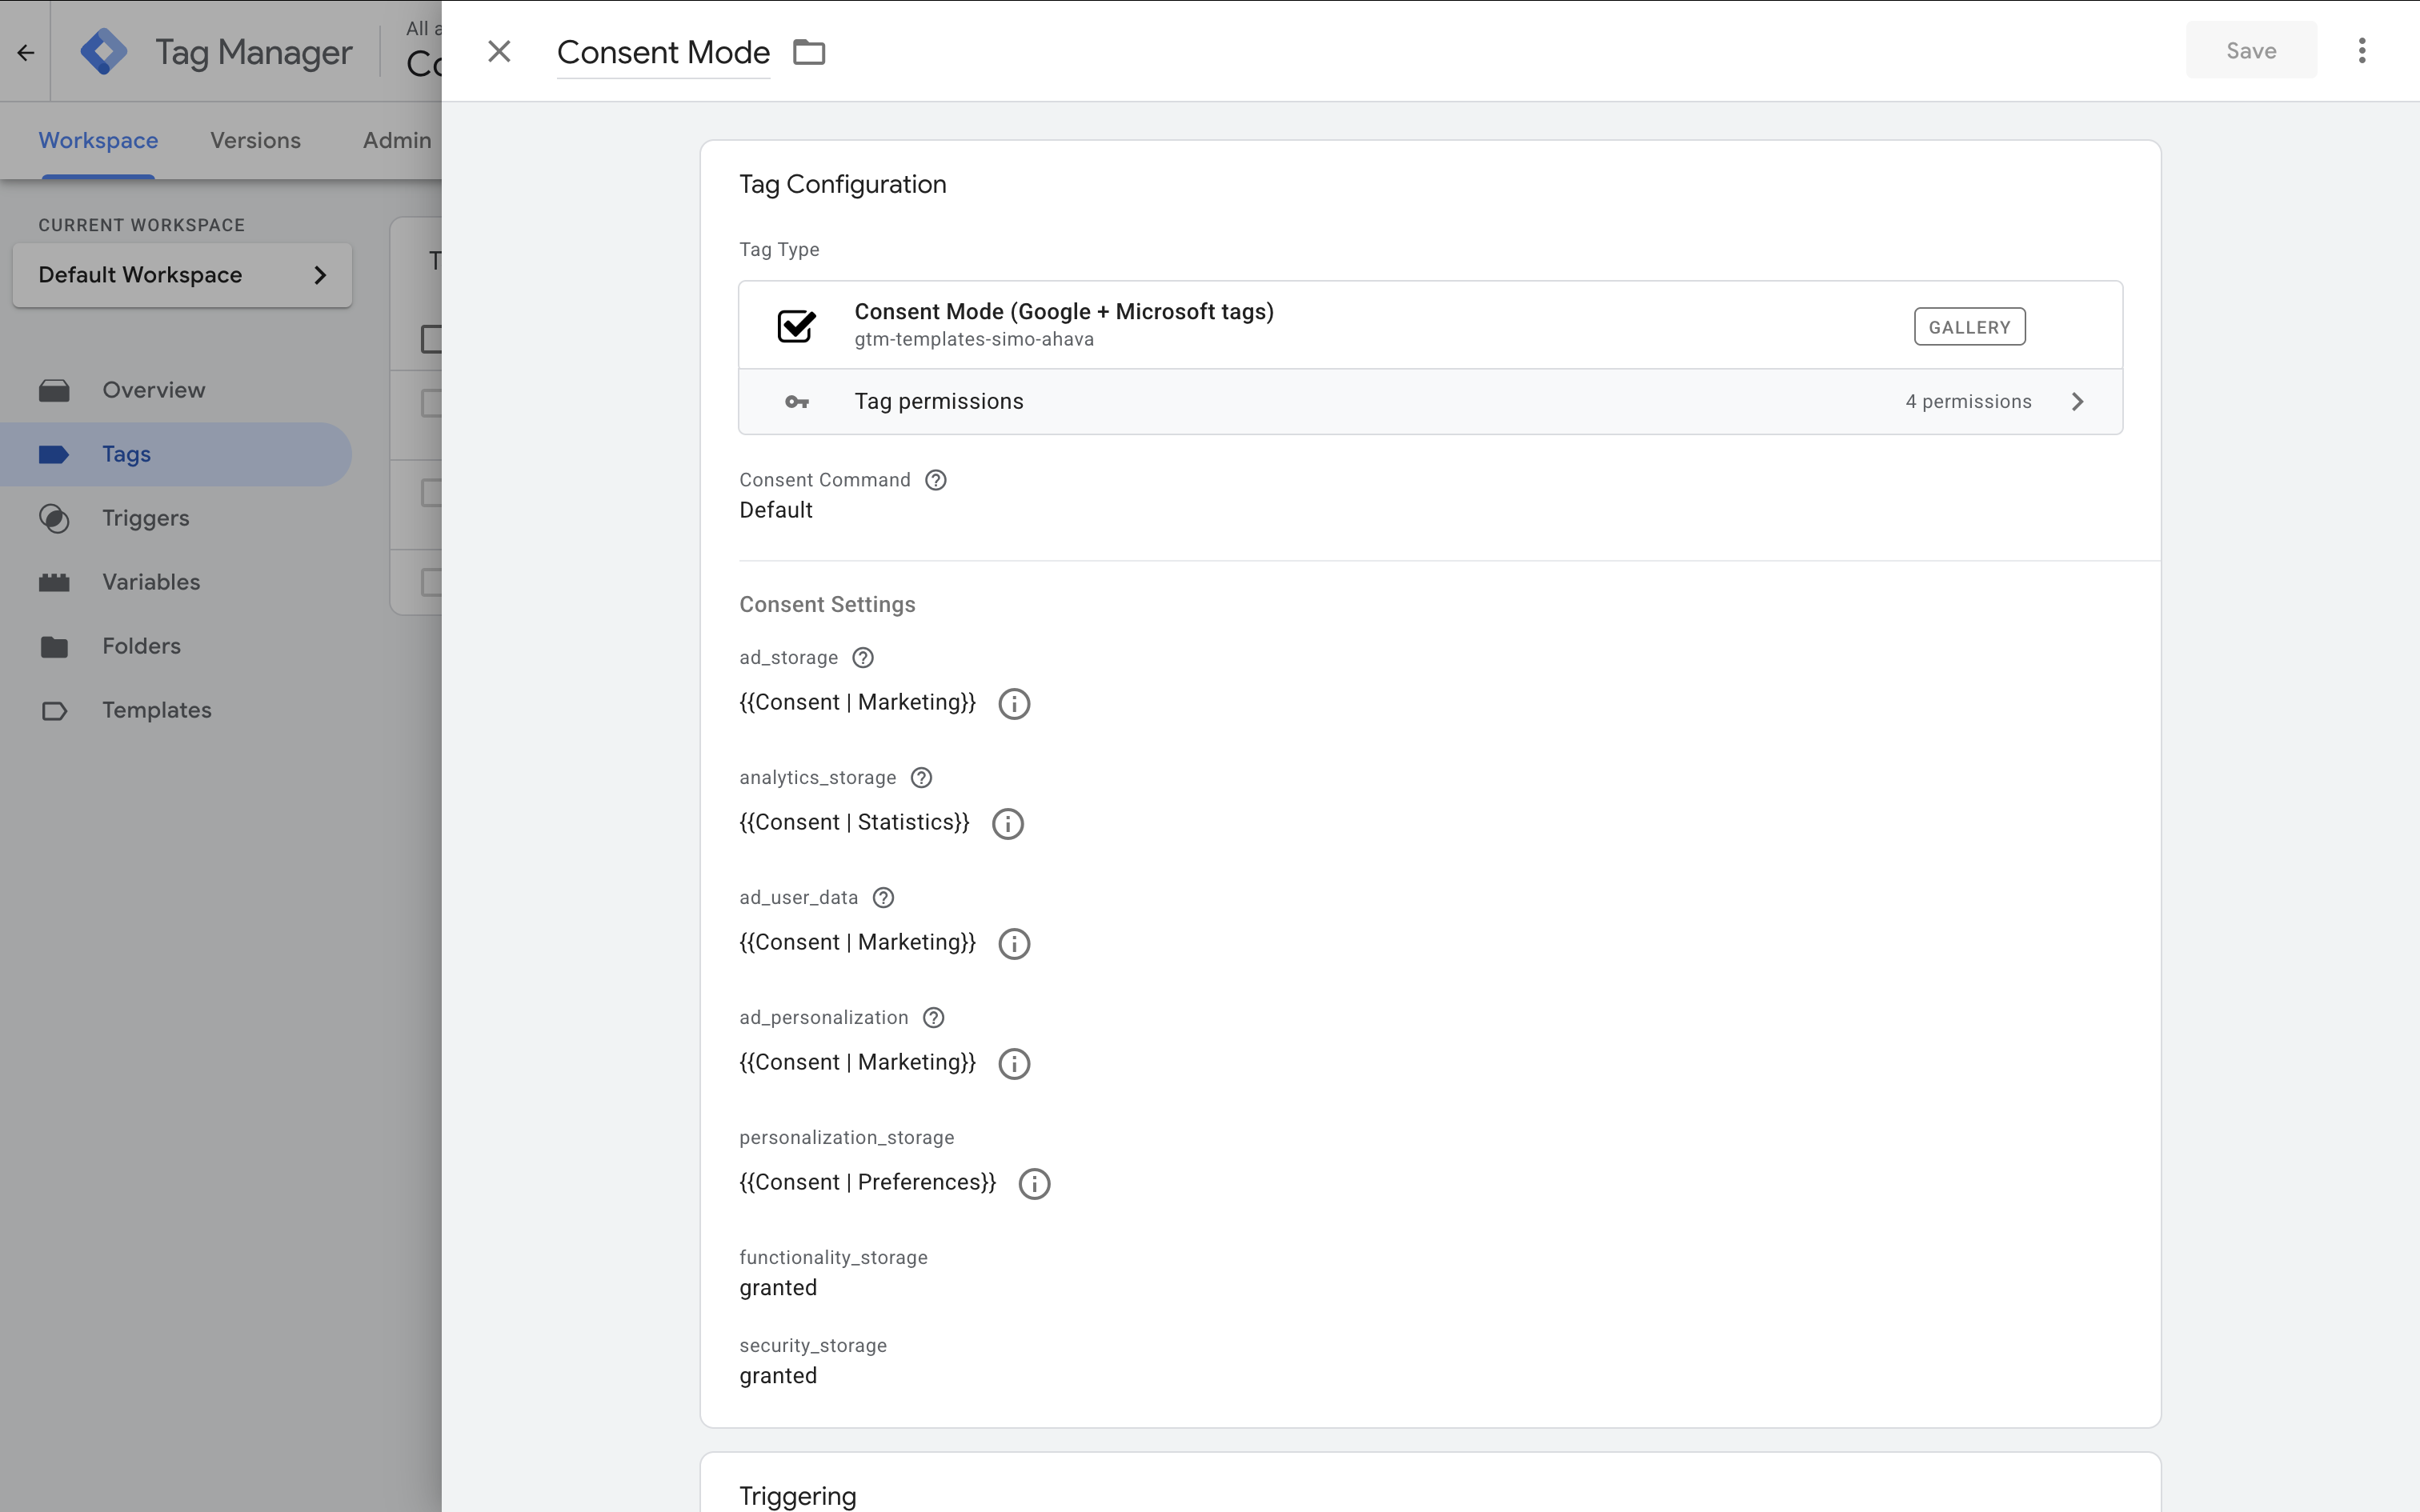Click the Consent Settings heading
The image size is (2420, 1512).
pyautogui.click(x=827, y=604)
